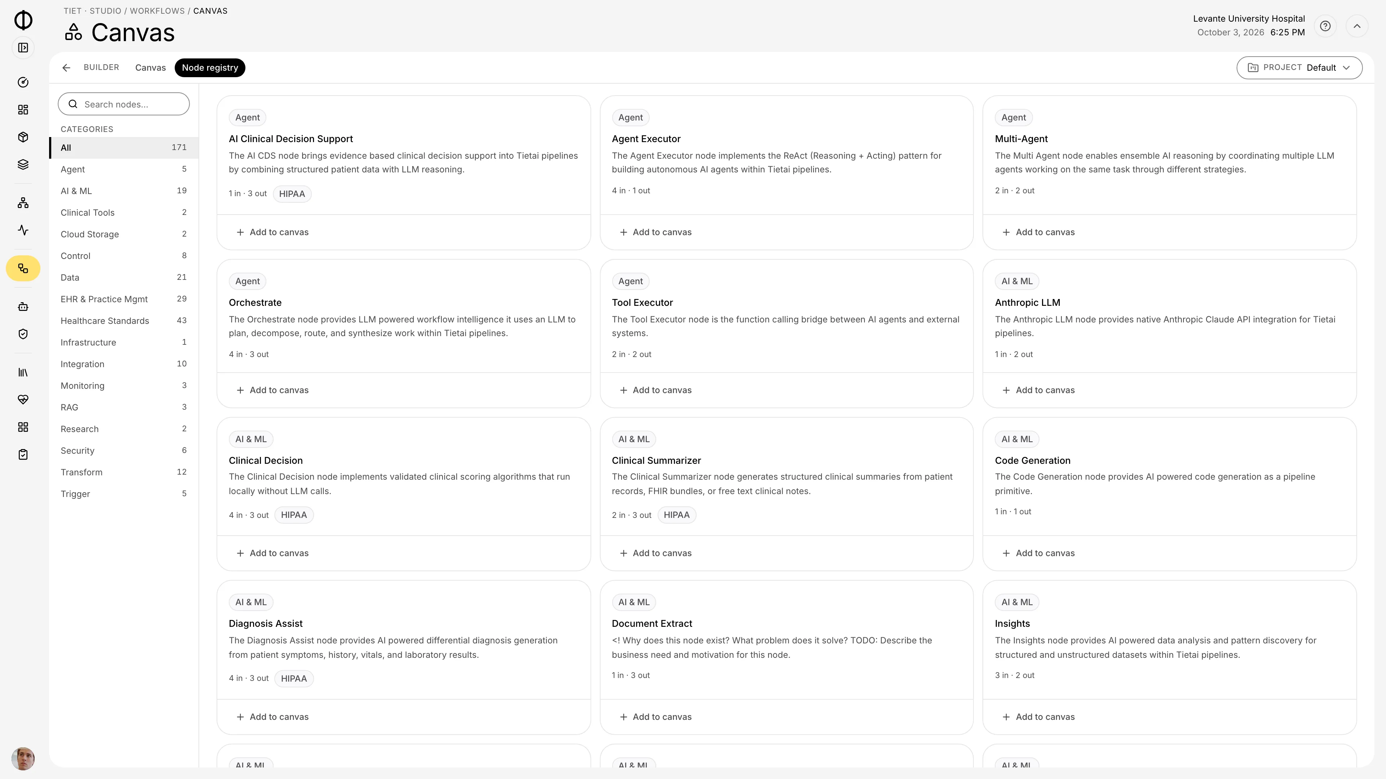Screen dimensions: 1386x779
Task: Open the robot agent sidebar icon
Action: [23, 307]
